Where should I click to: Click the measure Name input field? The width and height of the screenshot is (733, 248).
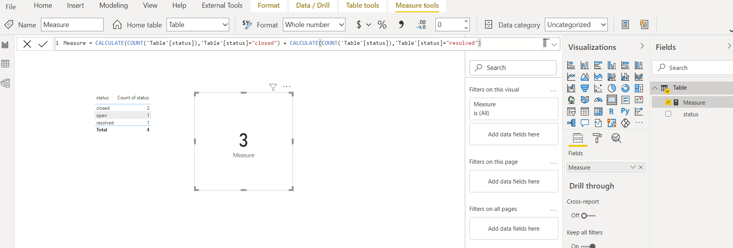tap(72, 25)
